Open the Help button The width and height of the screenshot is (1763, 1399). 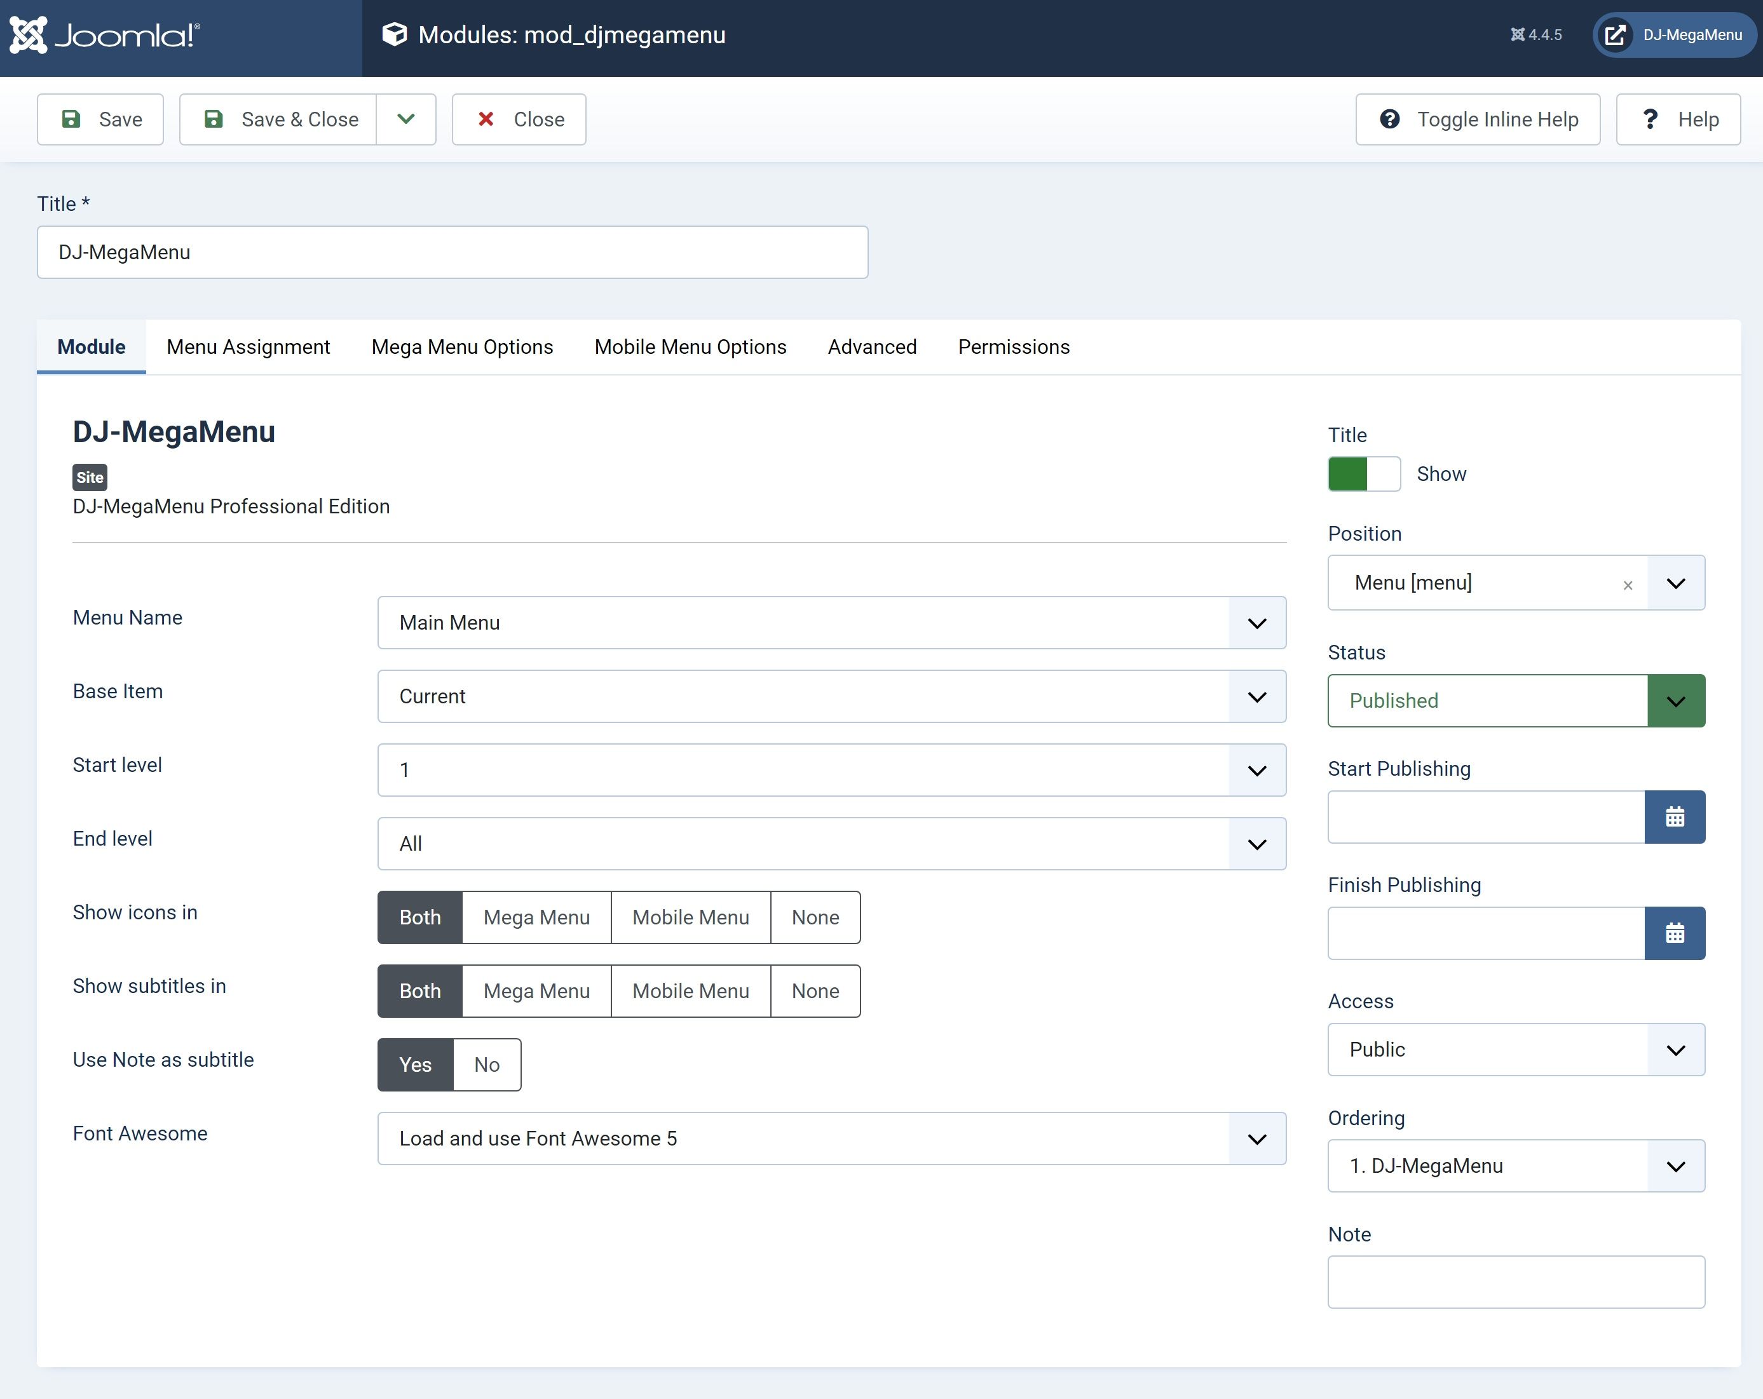point(1678,119)
